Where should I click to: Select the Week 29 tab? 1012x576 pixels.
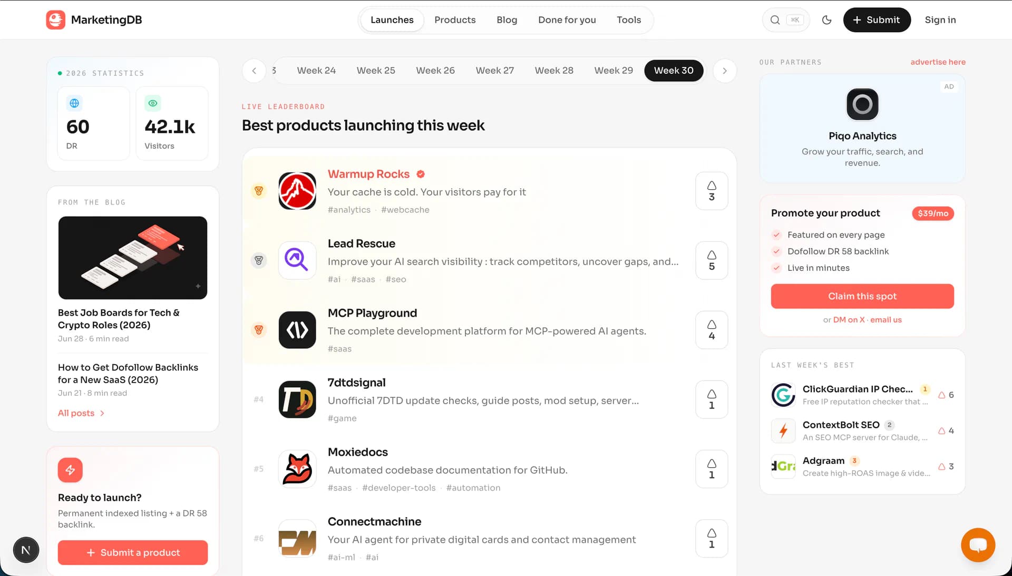click(614, 71)
